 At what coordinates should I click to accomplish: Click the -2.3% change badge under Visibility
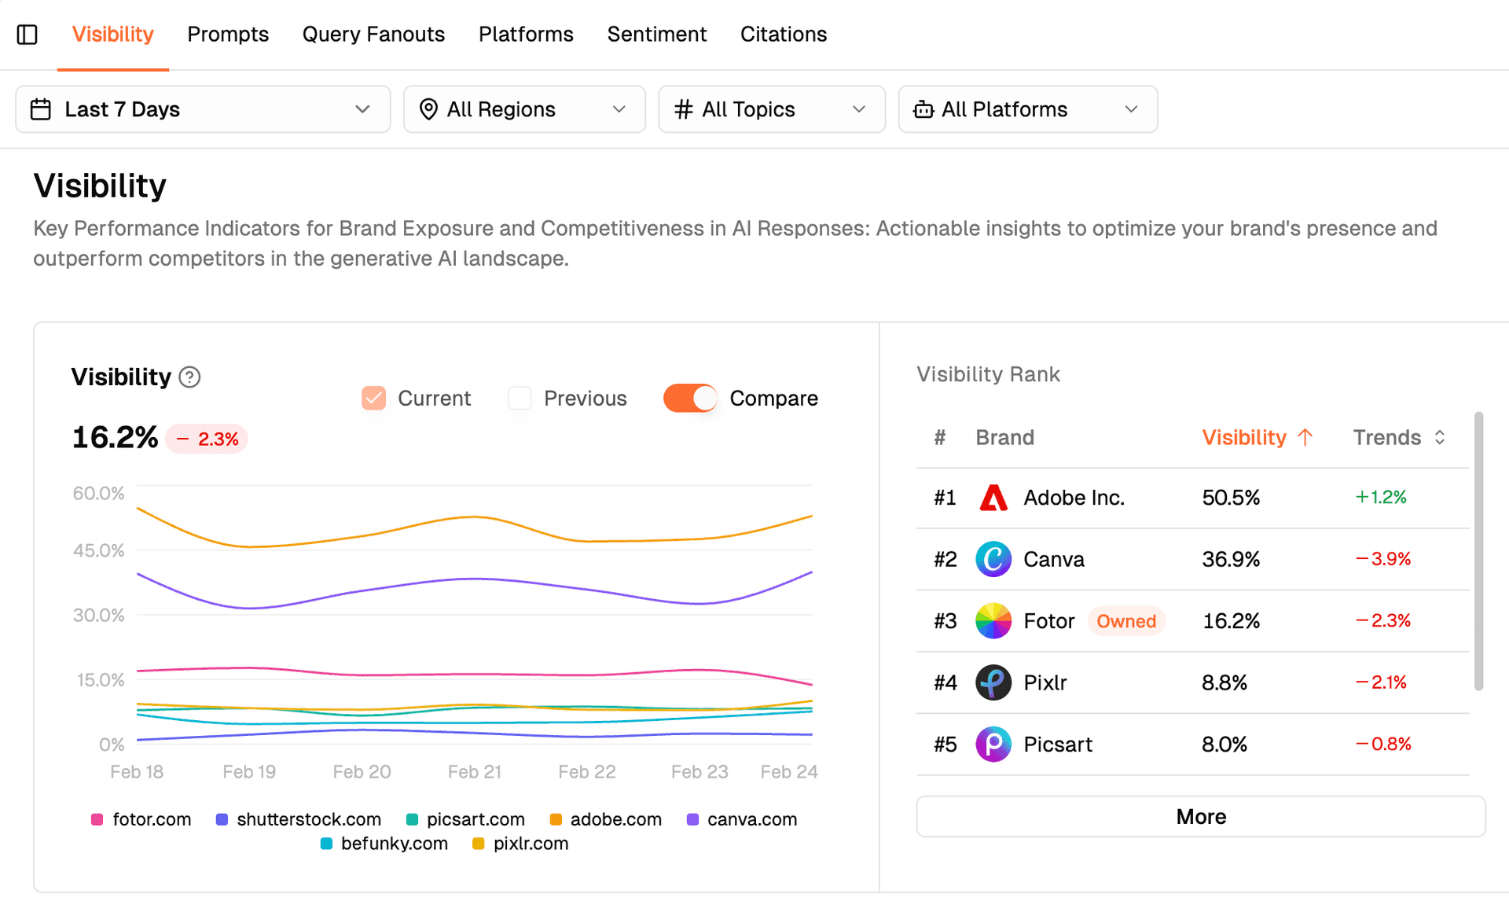(x=207, y=439)
